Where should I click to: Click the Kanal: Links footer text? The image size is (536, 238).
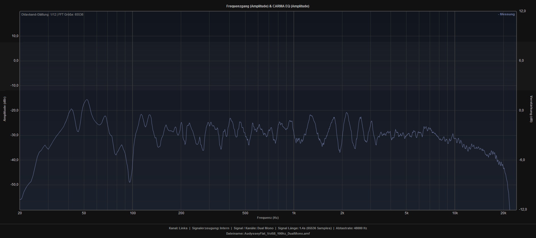[x=178, y=228]
